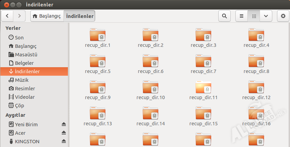The width and height of the screenshot is (290, 147).
Task: Click the Başlangıç path button
Action: [47, 16]
